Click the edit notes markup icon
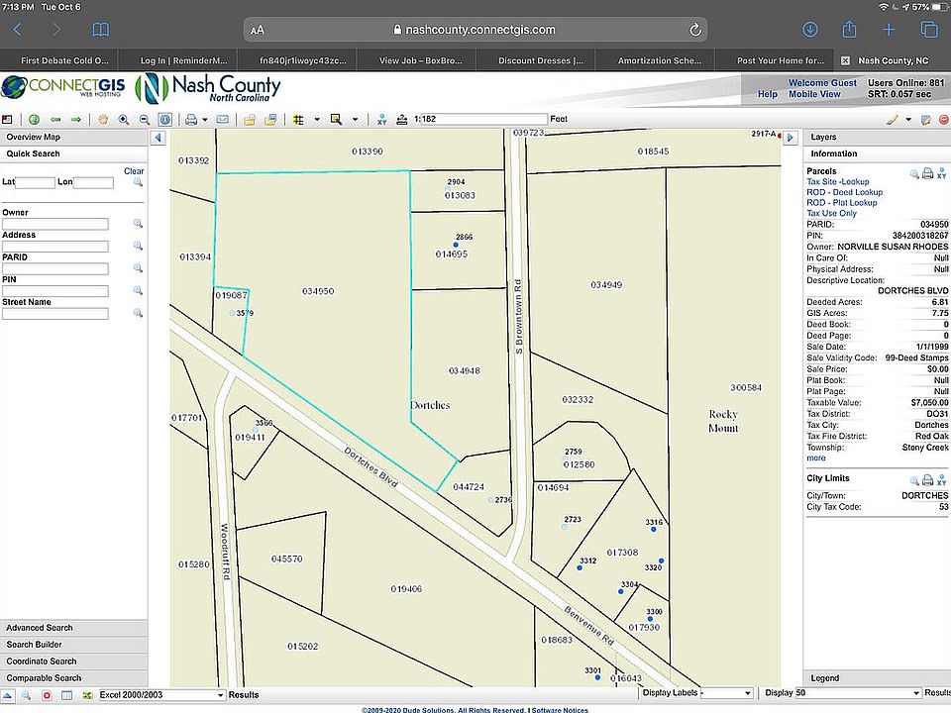The height and width of the screenshot is (713, 951). [x=926, y=120]
